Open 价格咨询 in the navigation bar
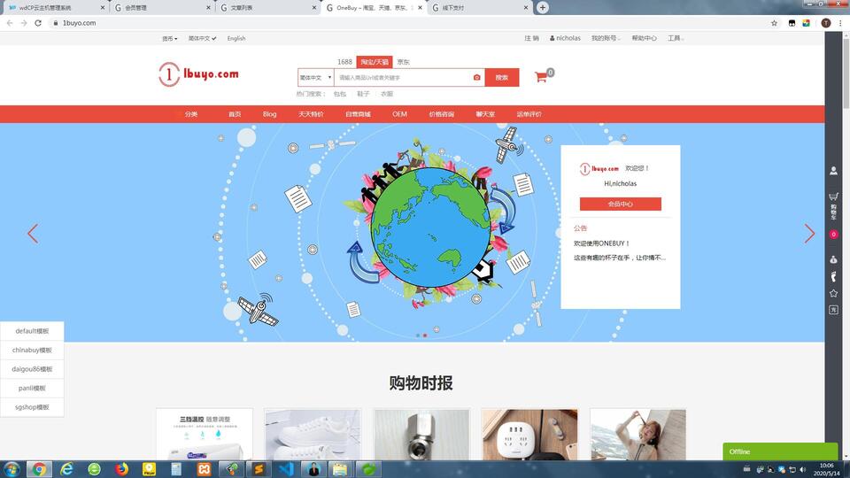Screen dimensions: 850x478 (441, 114)
